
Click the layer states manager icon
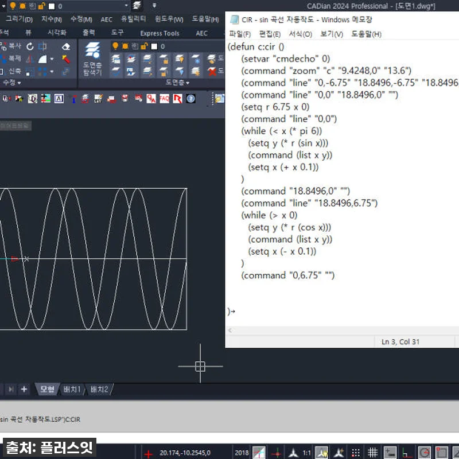tap(116, 59)
